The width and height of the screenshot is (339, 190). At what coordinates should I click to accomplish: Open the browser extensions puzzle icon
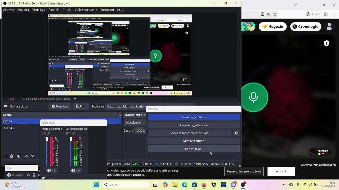click(x=326, y=14)
